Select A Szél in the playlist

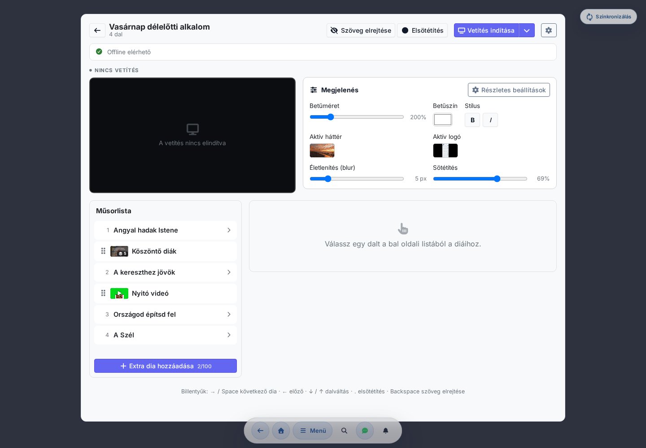[166, 335]
